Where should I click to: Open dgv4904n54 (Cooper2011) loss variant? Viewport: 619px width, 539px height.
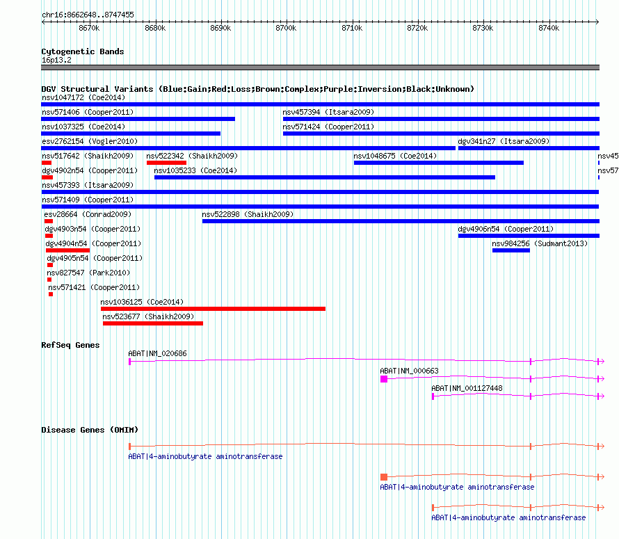[67, 250]
